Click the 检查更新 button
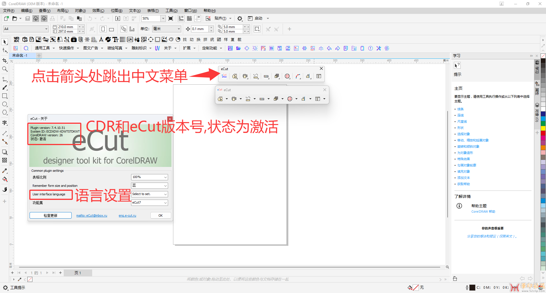Viewport: 546px width, 293px height. click(x=51, y=215)
